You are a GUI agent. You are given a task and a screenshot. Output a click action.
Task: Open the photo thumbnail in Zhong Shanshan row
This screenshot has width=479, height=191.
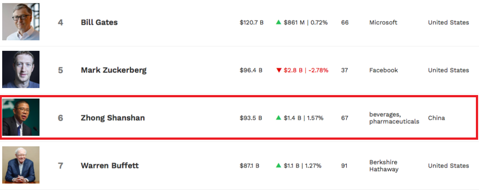(x=21, y=117)
